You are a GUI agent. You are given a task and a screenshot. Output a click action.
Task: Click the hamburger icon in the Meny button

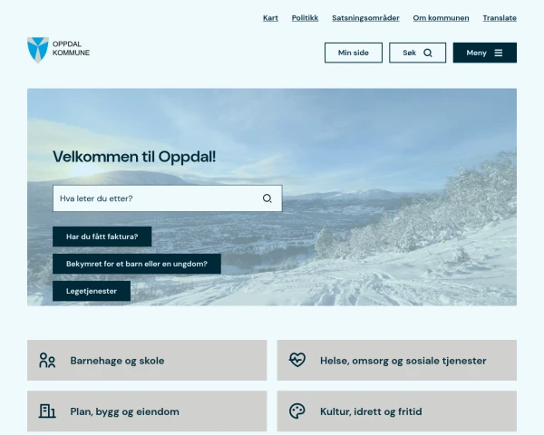coord(499,53)
